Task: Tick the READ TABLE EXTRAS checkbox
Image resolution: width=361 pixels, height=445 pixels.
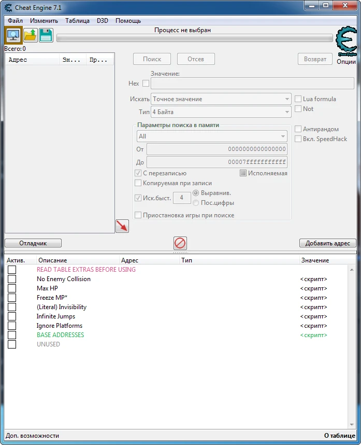Action: [12, 270]
